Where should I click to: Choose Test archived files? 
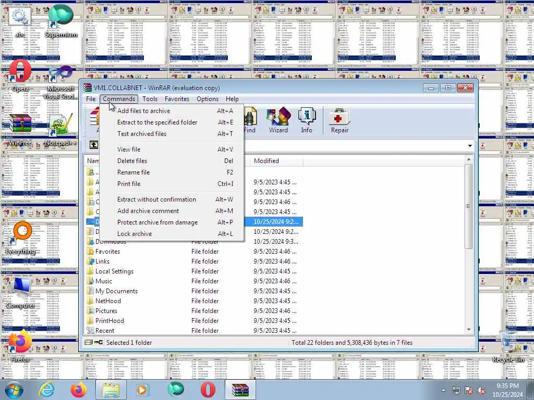(172, 134)
